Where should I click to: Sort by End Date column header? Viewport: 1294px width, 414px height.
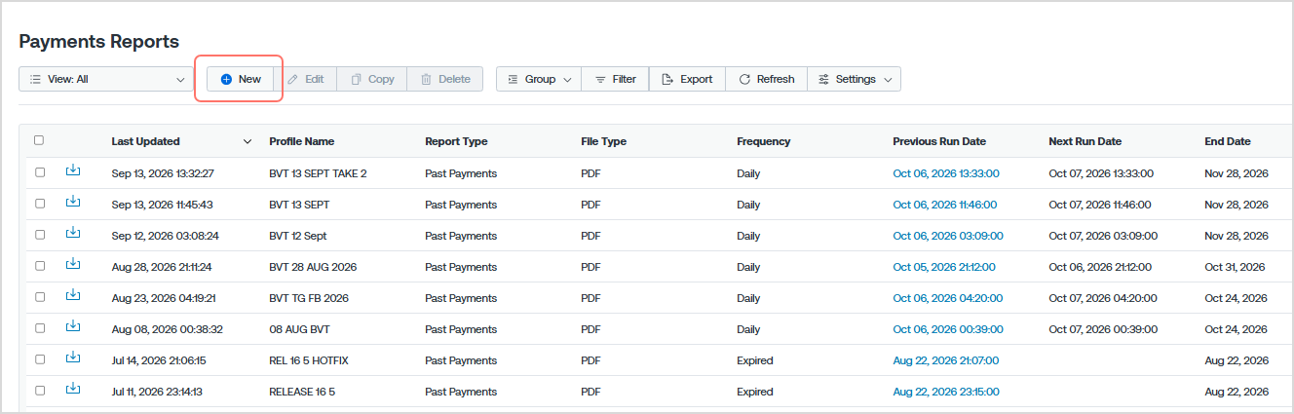(x=1228, y=141)
